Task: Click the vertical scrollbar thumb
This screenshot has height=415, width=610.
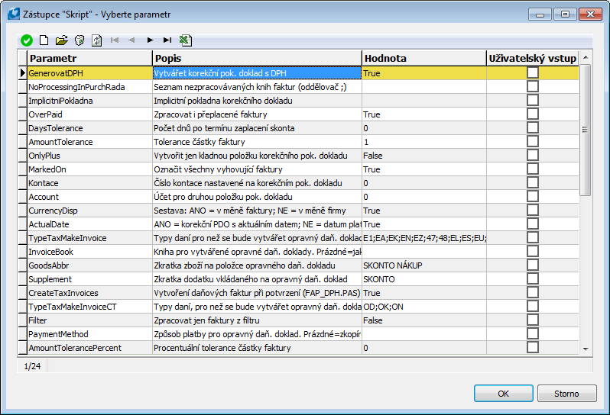Action: point(585,130)
